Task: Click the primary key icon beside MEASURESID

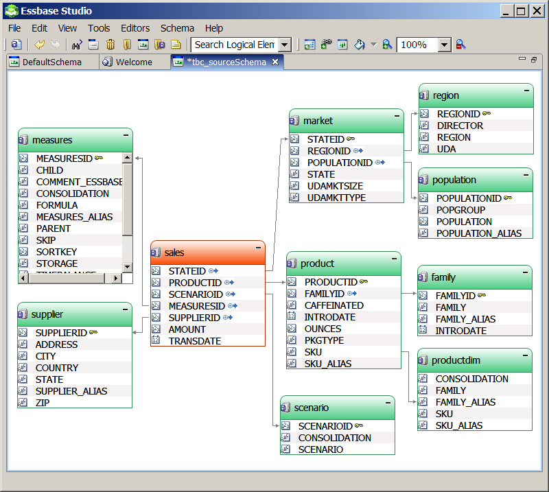Action: coord(99,158)
